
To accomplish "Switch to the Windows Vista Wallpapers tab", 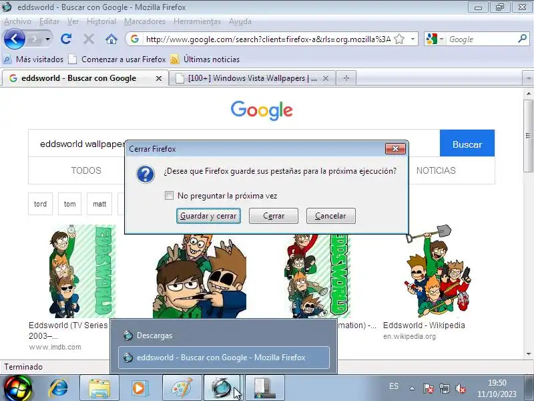I will (252, 78).
